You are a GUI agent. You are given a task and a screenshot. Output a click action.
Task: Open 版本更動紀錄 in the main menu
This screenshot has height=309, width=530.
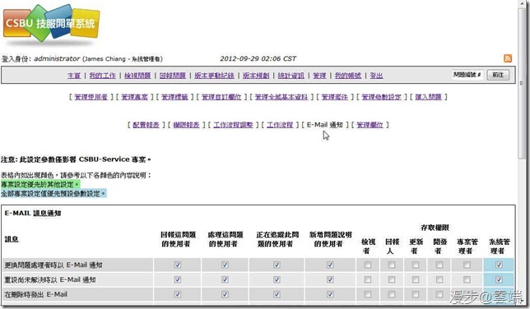(214, 76)
